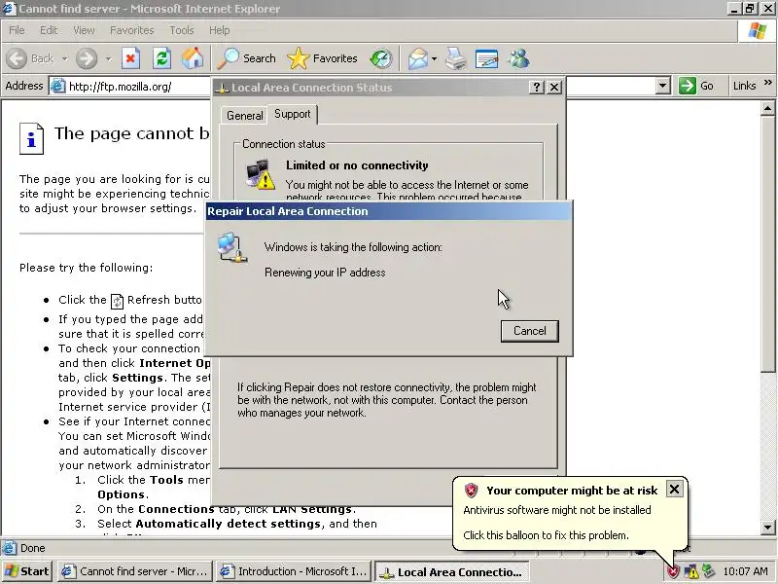Expand the Links toolbar chevron
Viewport: 778px width, 584px height.
pos(768,83)
